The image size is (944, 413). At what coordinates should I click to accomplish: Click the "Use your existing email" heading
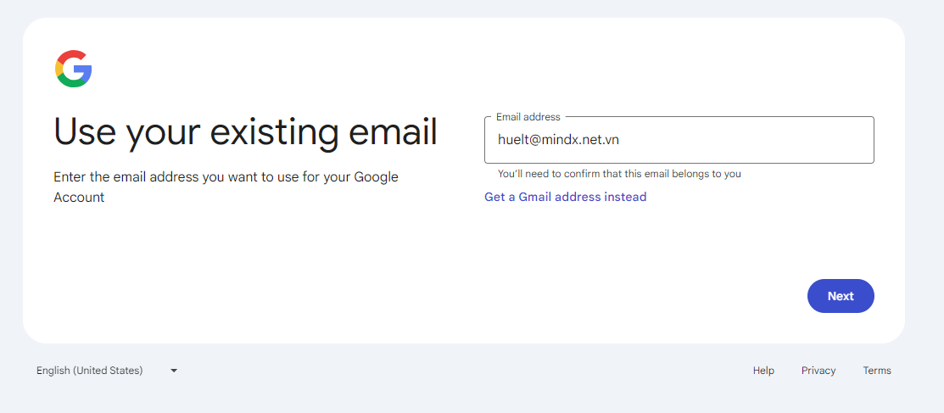click(245, 131)
